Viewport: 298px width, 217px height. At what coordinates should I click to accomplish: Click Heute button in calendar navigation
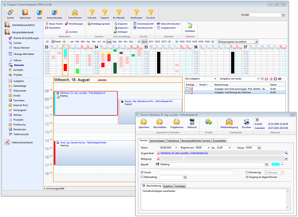[56, 42]
